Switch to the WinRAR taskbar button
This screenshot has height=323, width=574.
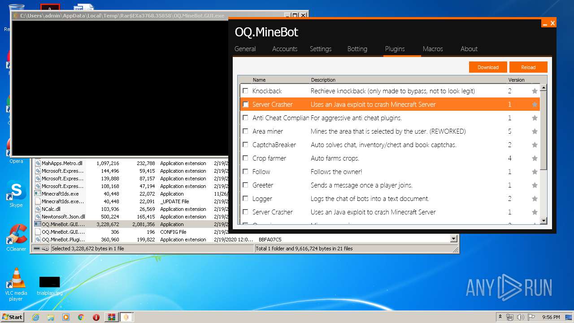111,317
